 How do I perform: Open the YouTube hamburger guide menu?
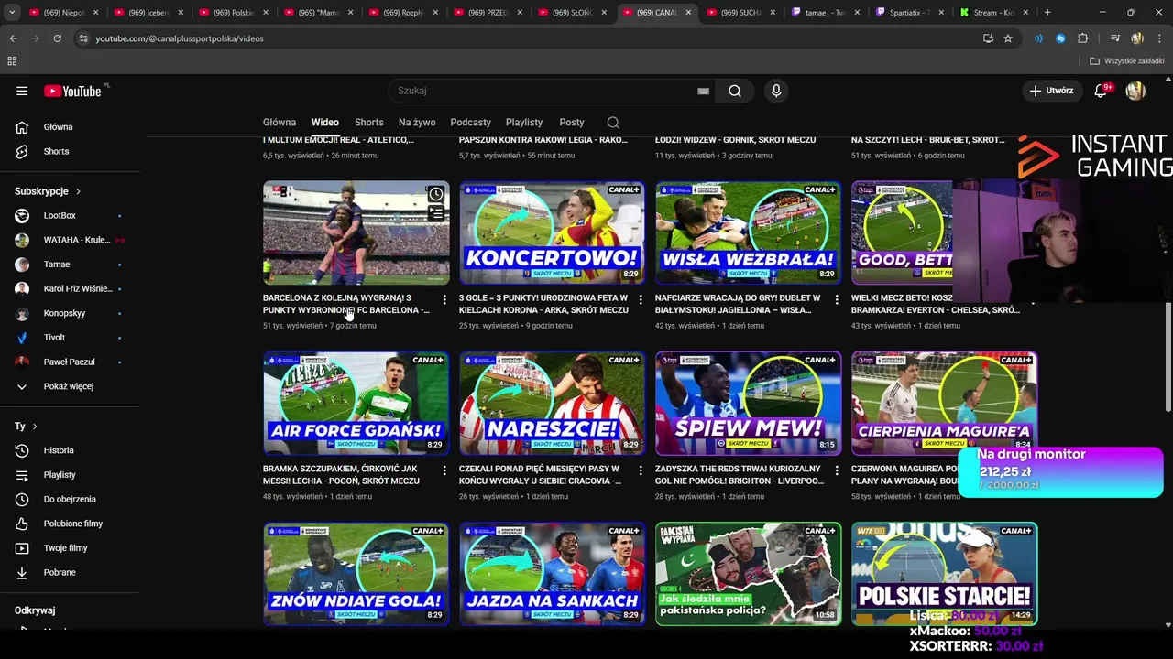(22, 91)
